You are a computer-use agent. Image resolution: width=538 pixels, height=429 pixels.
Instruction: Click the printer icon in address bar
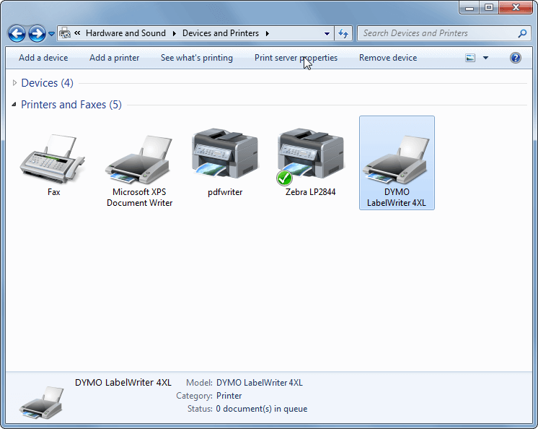[x=65, y=33]
